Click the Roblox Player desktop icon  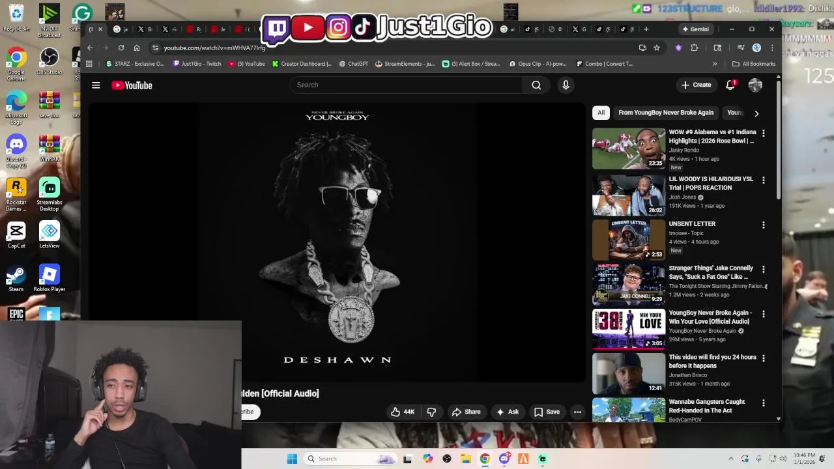point(50,279)
